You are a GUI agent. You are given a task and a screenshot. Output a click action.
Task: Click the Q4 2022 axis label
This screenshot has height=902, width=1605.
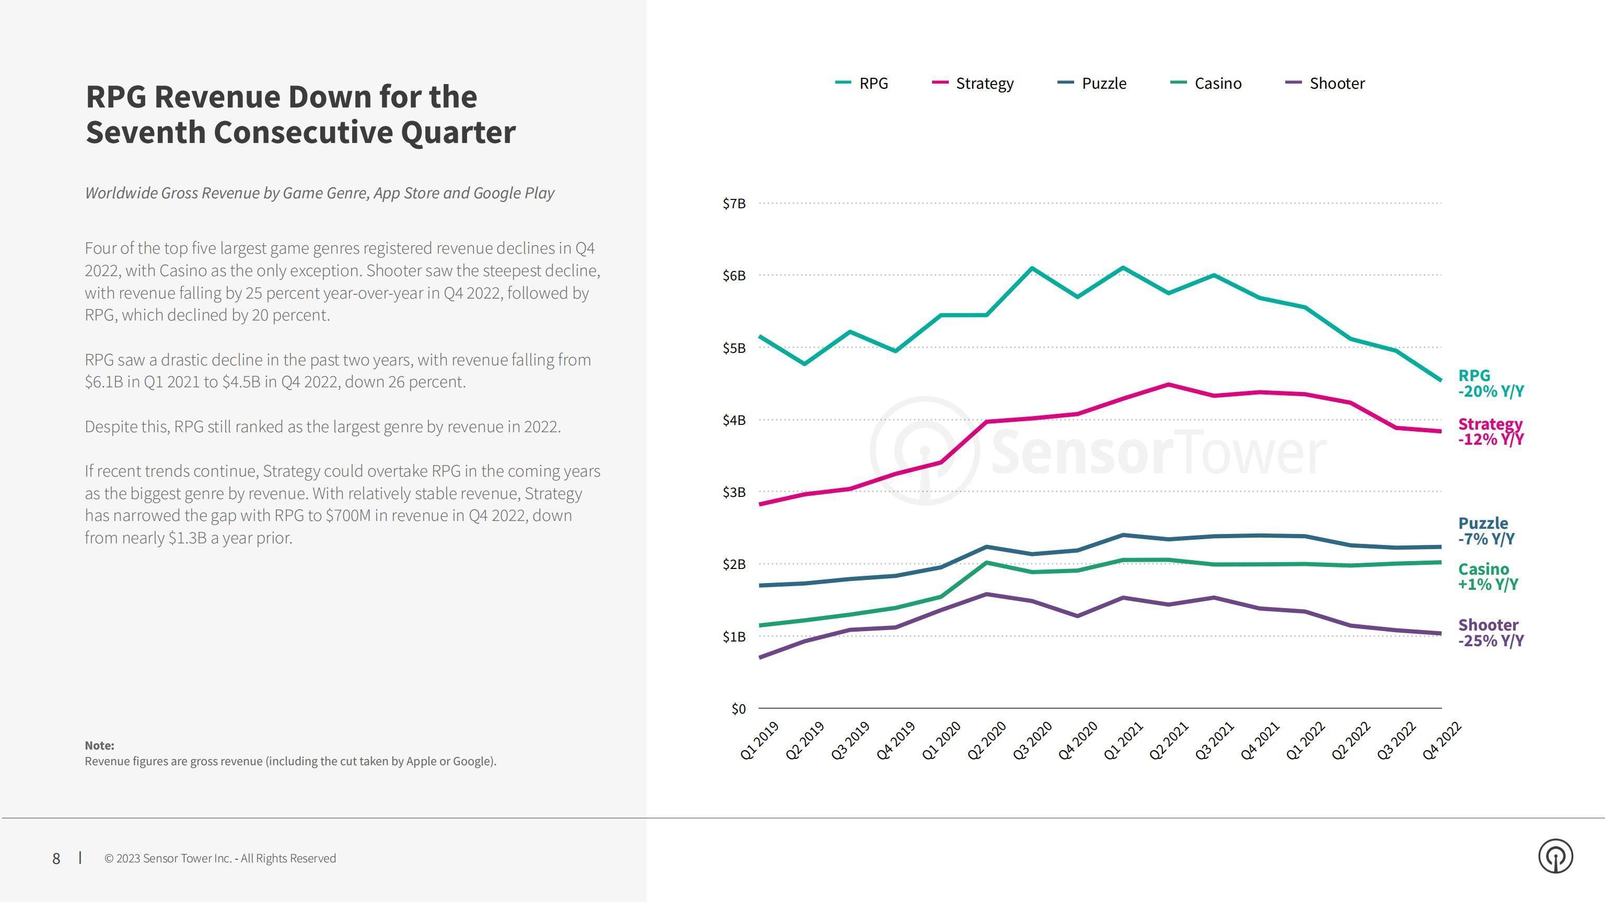point(1441,741)
